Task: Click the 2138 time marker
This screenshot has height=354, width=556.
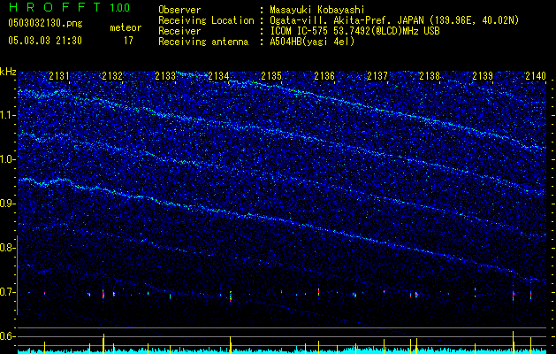Action: tap(430, 75)
